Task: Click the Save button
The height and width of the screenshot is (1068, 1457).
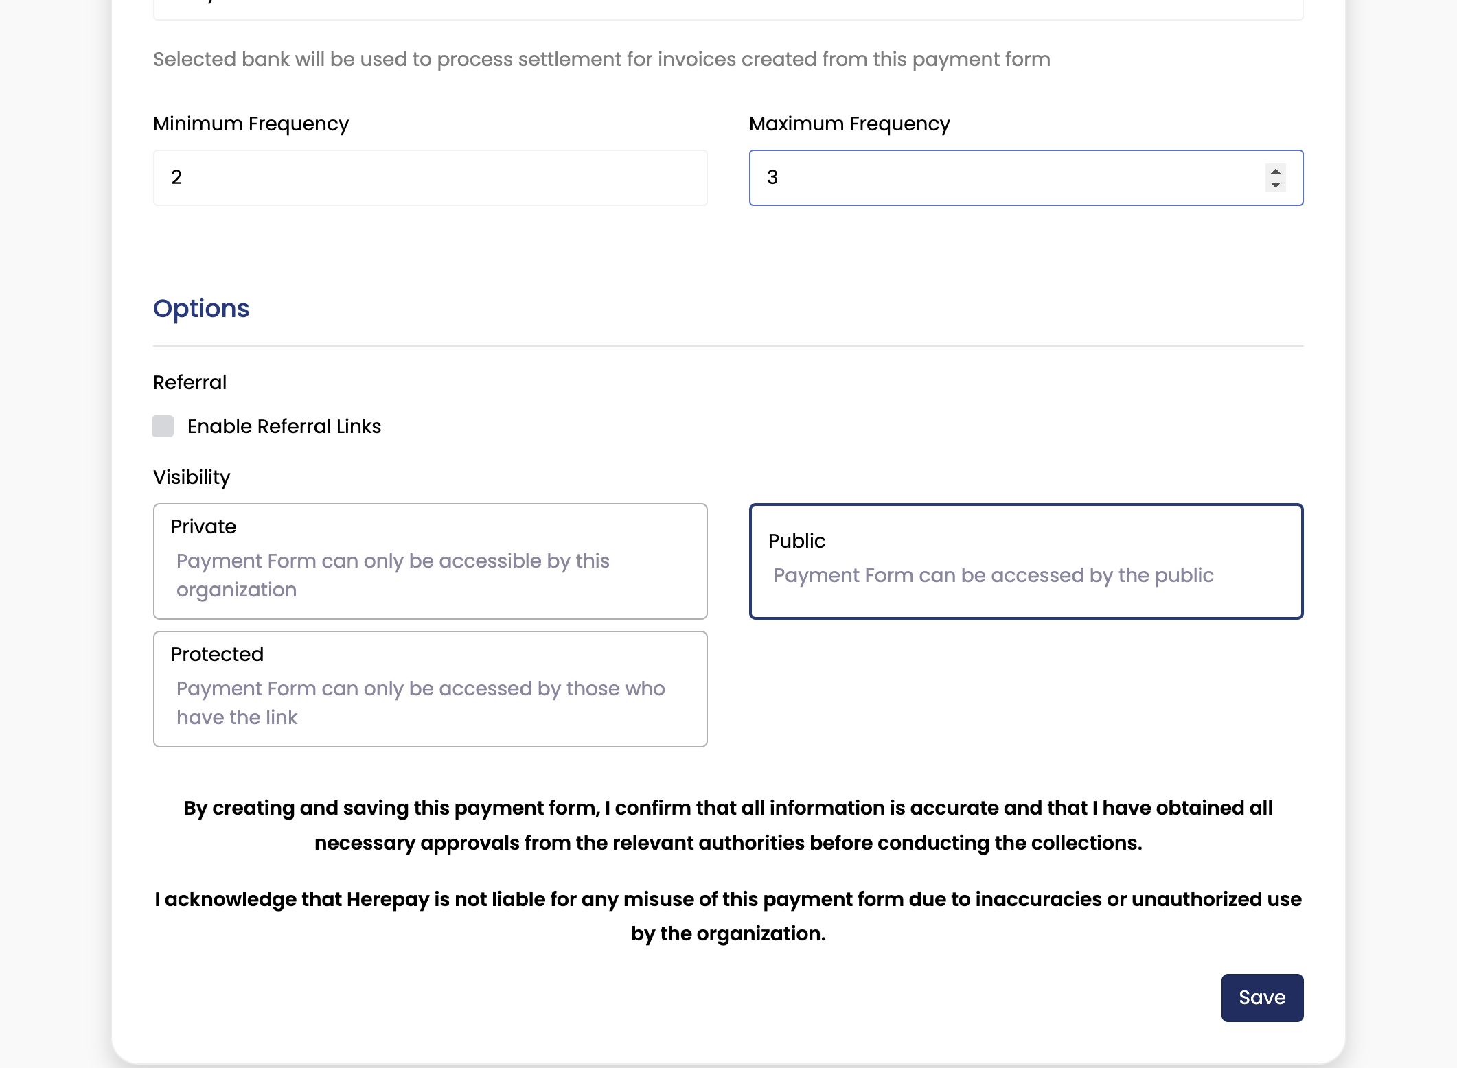Action: (1262, 997)
